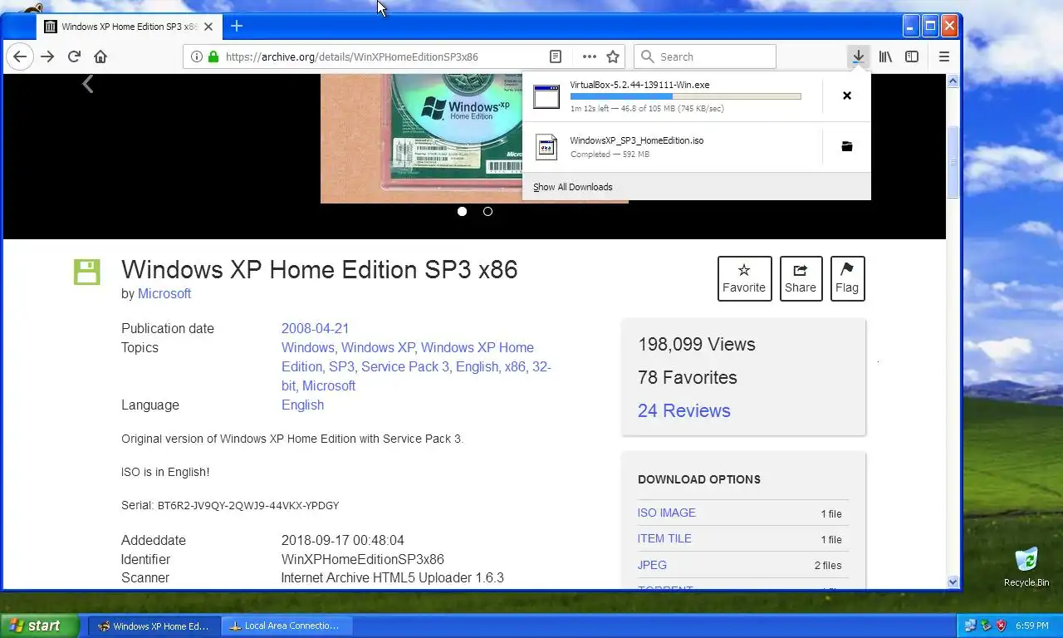Open the Service Pack 3 topic link
This screenshot has height=638, width=1063.
tap(405, 366)
